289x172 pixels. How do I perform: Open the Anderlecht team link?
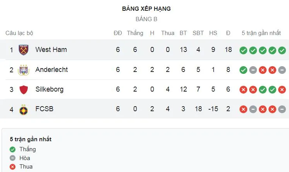[x=51, y=70]
